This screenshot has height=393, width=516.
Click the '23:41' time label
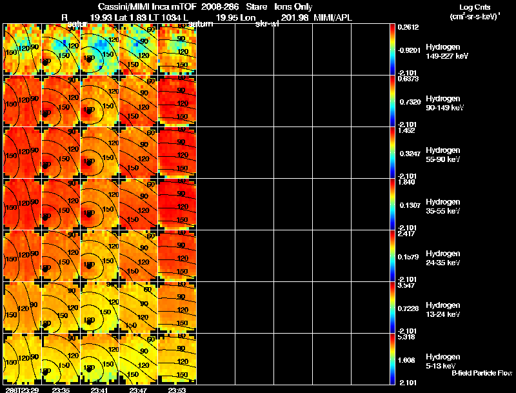(x=99, y=390)
